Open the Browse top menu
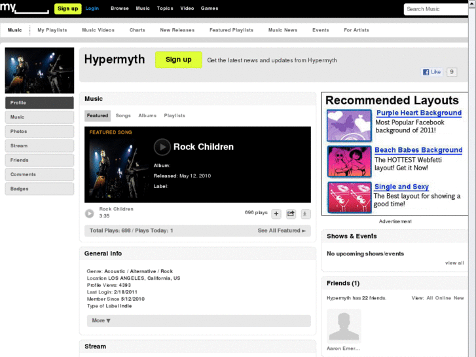Screen dimensions: 476x357 click(120, 9)
